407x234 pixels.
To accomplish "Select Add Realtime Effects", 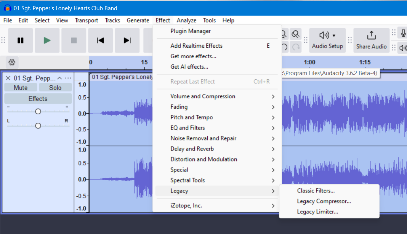I will point(217,46).
